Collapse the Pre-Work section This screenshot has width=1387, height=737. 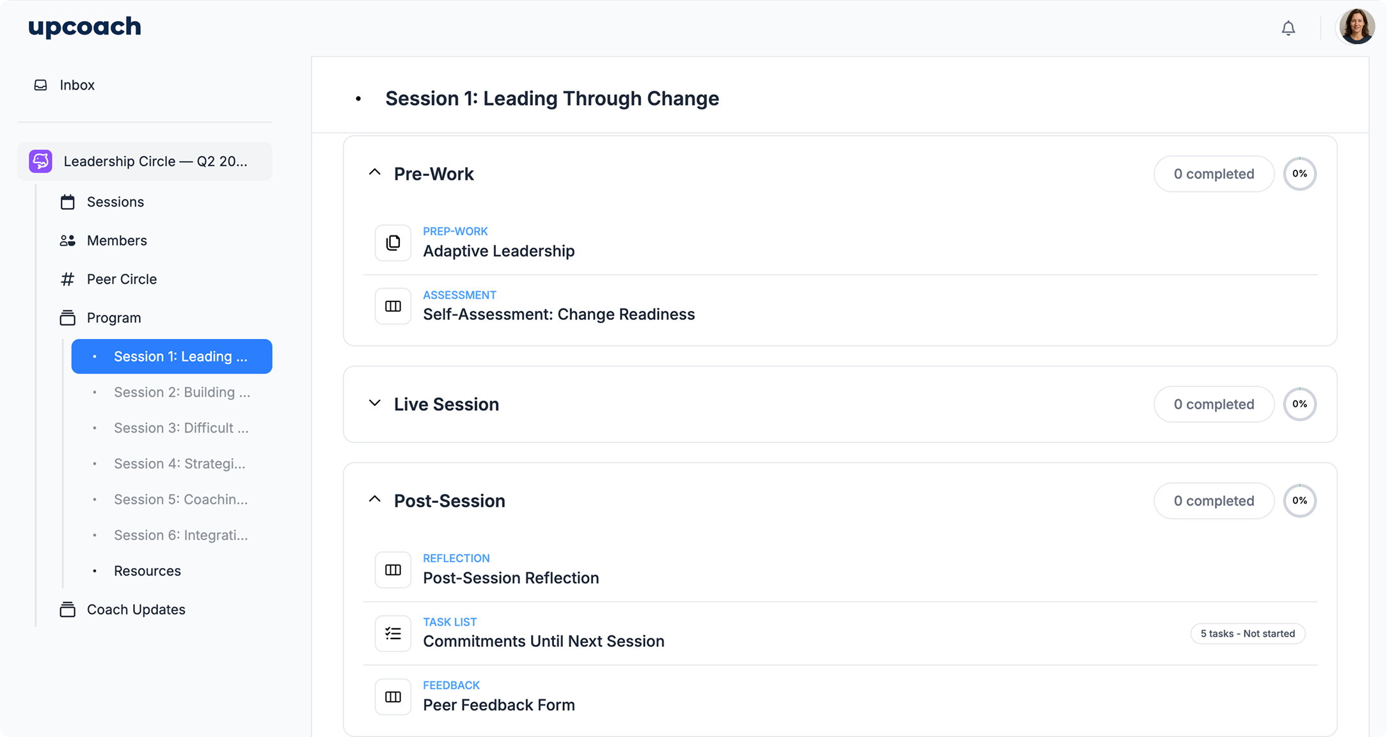click(x=374, y=172)
